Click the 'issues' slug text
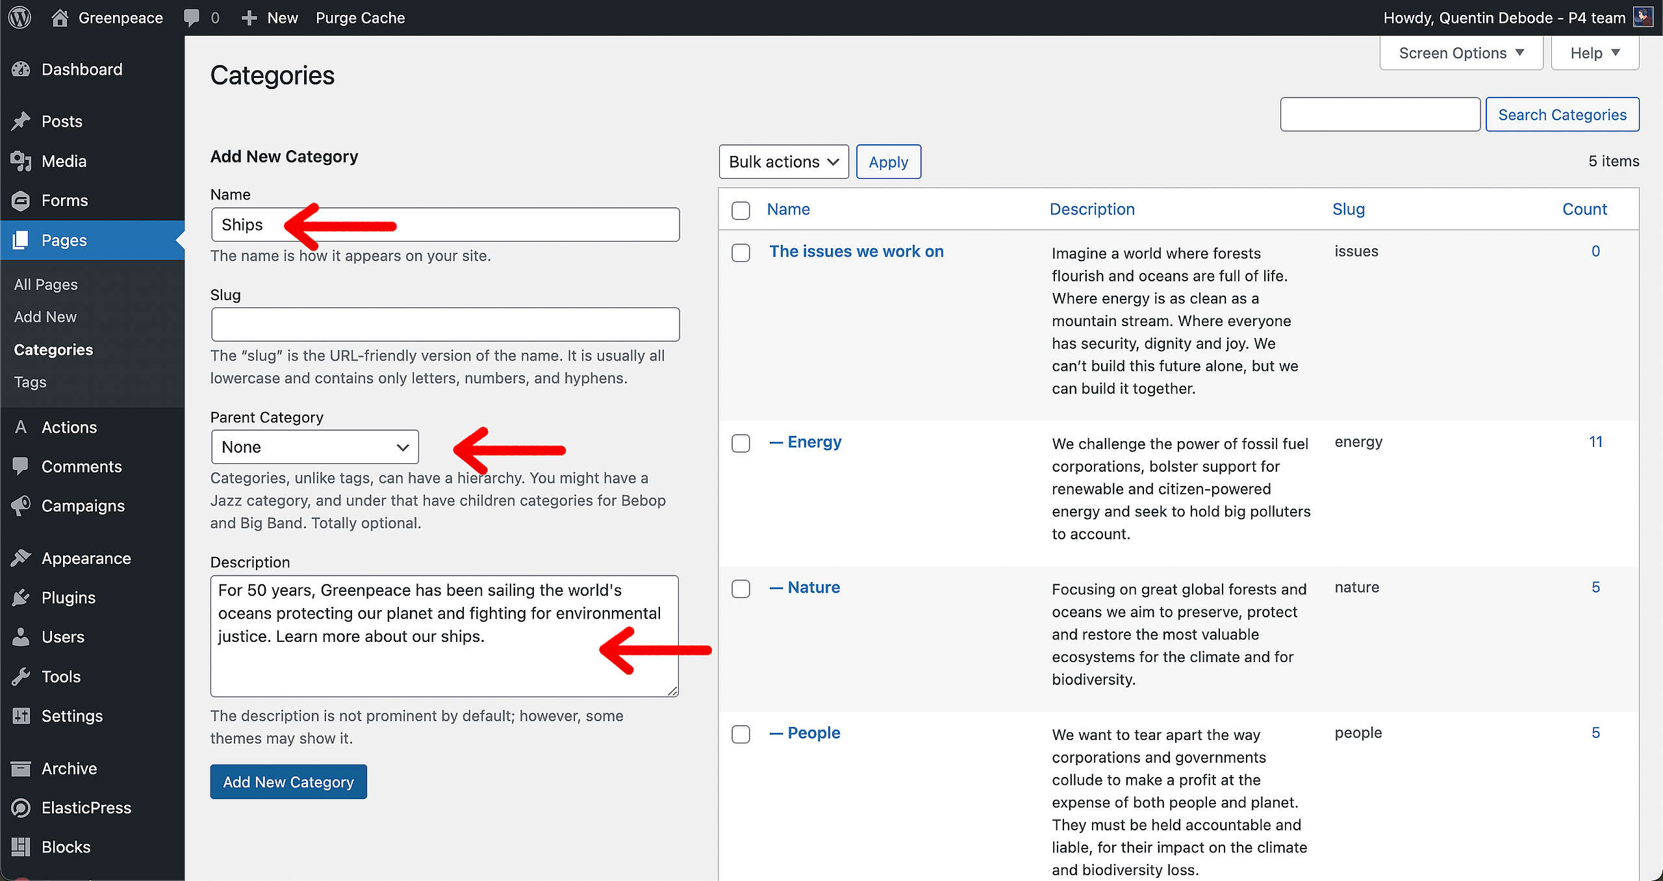Screen dimensions: 1663x881 1356,251
